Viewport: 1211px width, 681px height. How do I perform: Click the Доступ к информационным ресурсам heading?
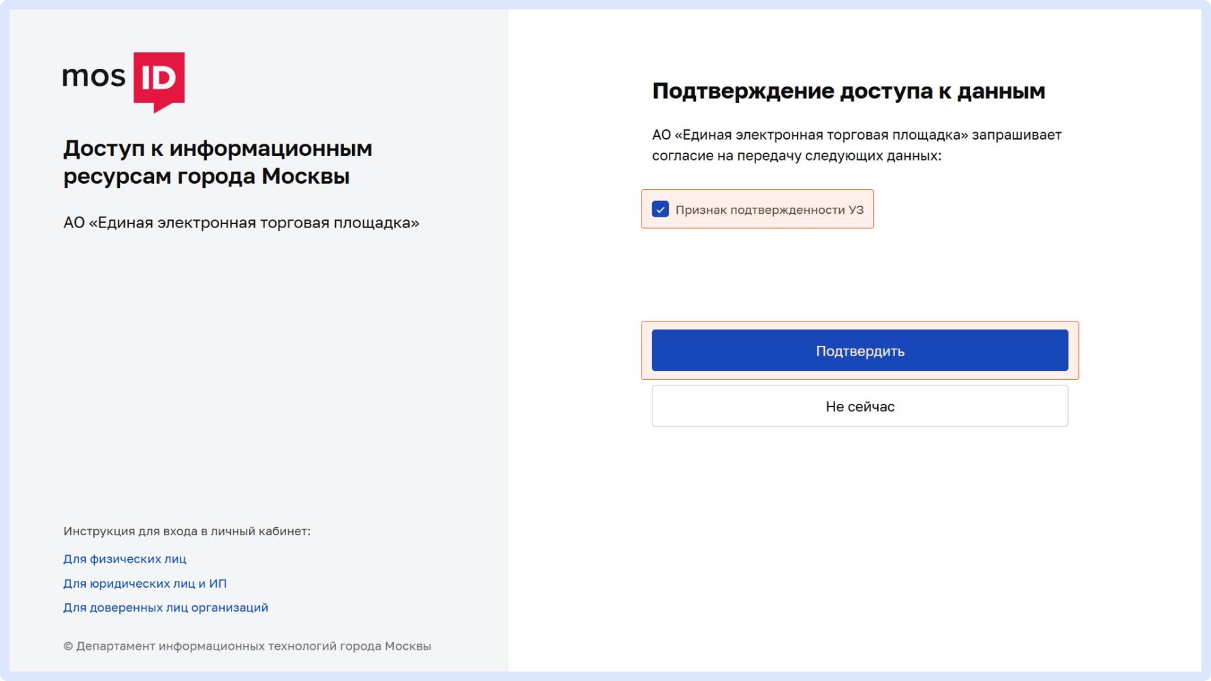218,162
